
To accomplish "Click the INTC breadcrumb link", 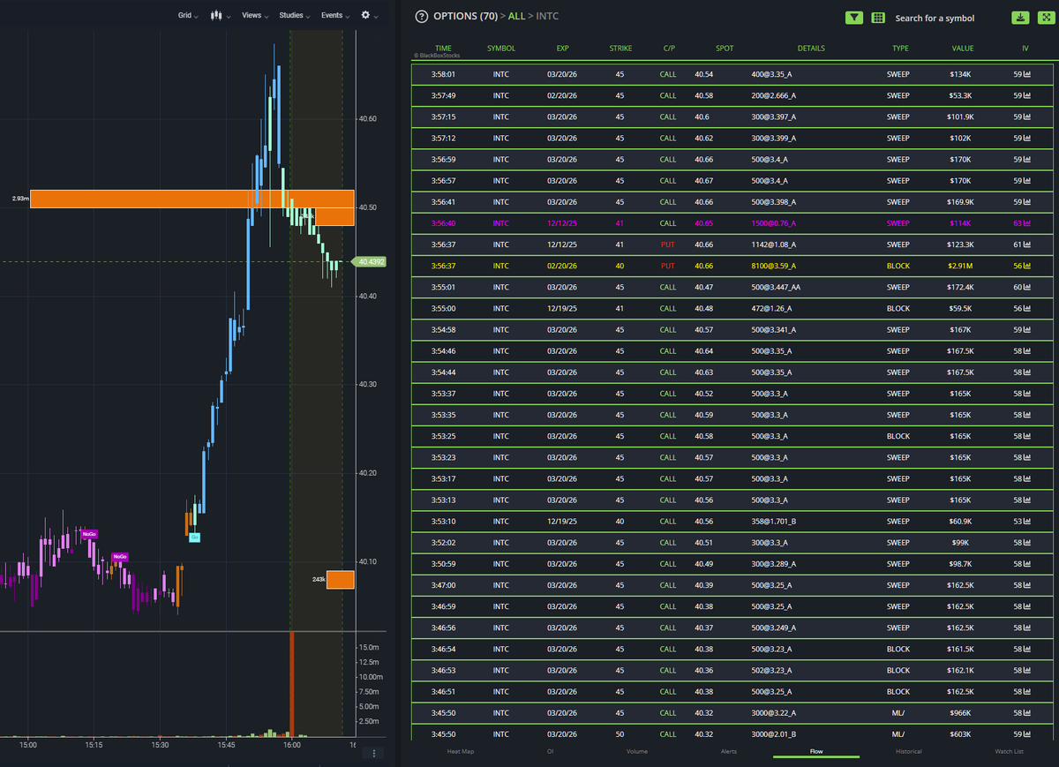I will pos(547,17).
